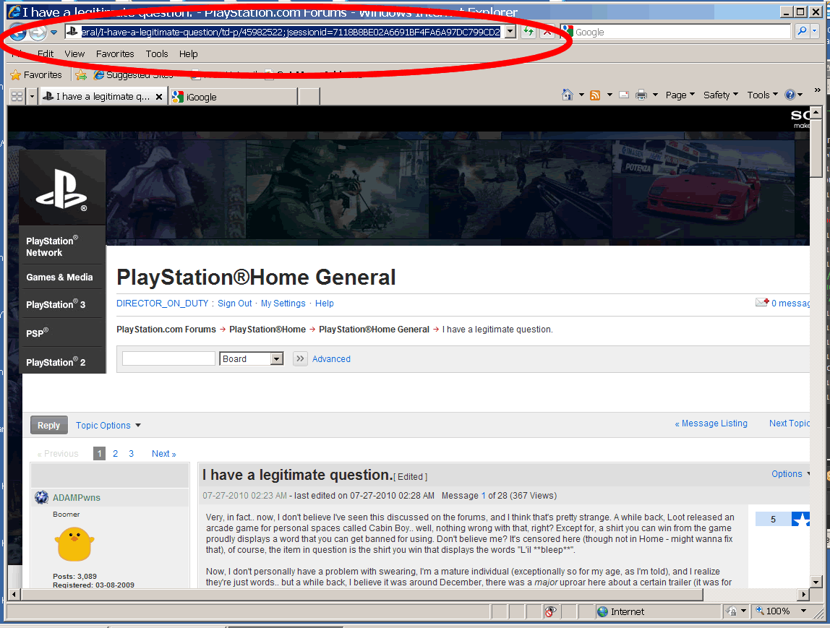Click the Read Mail envelope icon
This screenshot has height=628, width=830.
623,95
